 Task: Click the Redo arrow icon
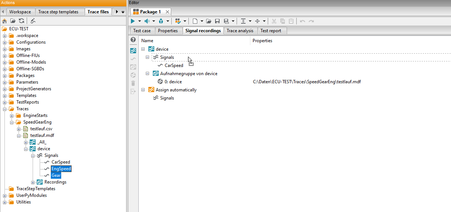click(312, 21)
